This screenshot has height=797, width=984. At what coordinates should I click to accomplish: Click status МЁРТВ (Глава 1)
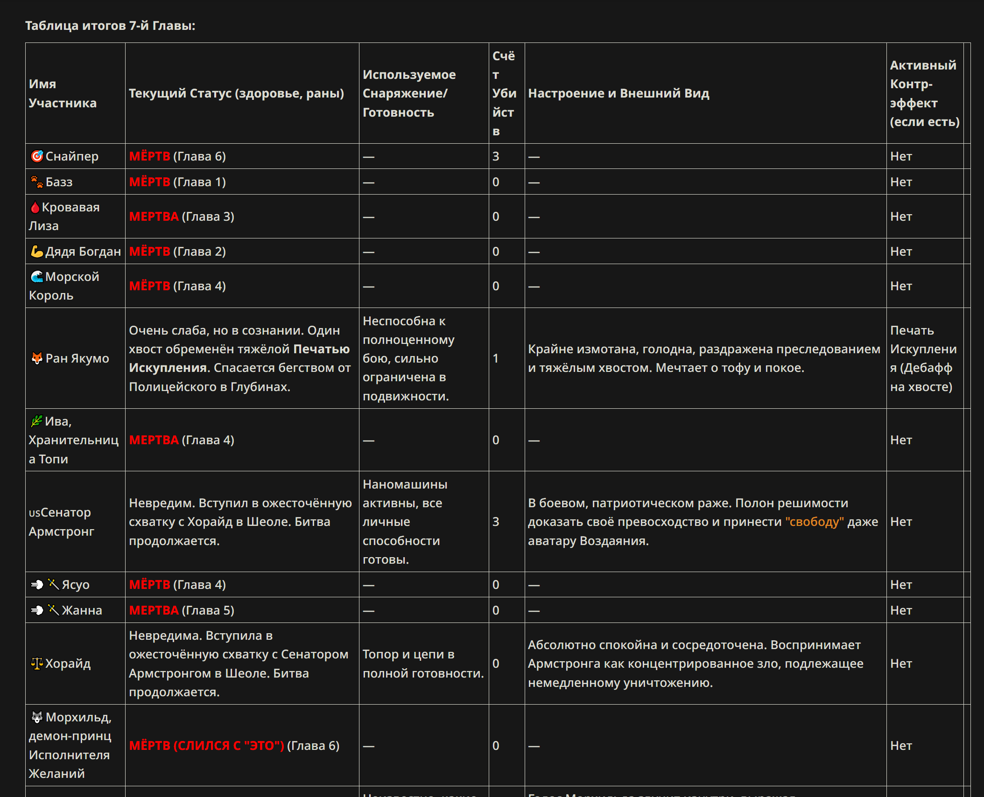coord(177,182)
